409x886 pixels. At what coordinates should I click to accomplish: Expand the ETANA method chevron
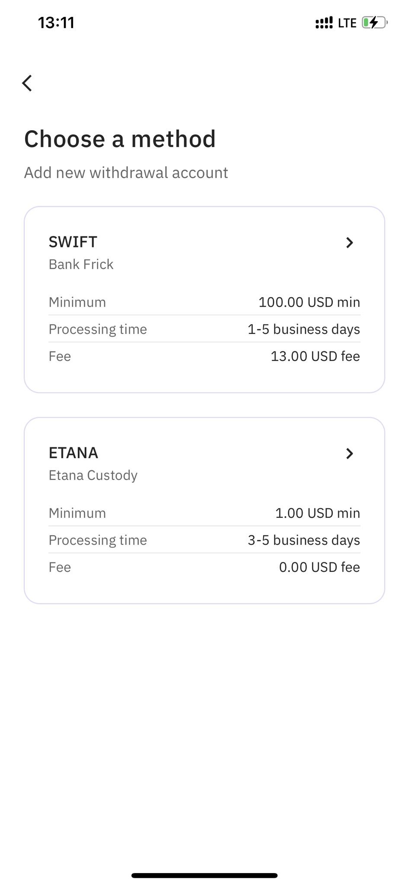350,453
